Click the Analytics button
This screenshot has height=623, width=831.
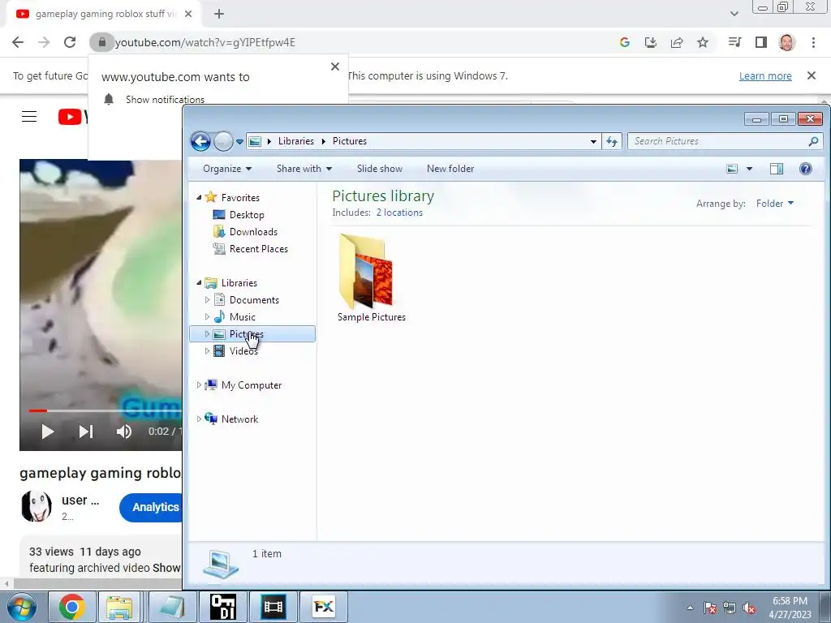click(151, 508)
